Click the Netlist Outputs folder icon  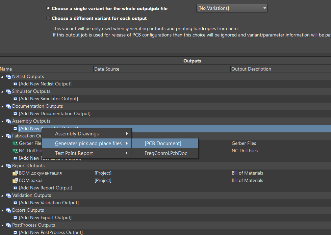click(x=8, y=77)
